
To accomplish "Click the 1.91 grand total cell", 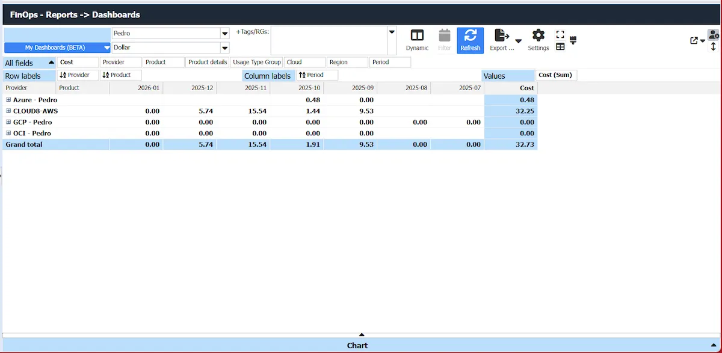I will tap(297, 144).
